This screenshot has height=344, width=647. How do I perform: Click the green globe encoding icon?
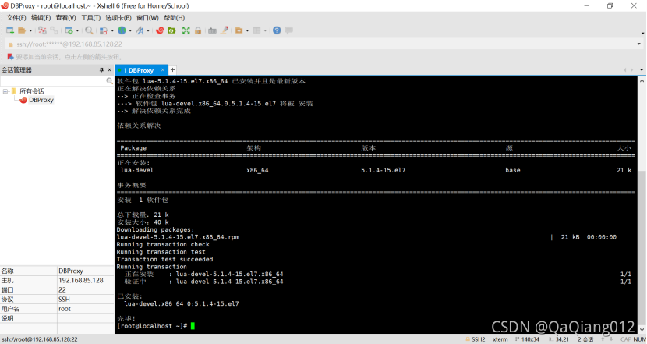(x=122, y=30)
